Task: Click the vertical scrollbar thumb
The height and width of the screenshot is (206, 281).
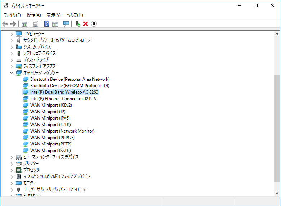Action: pos(277,128)
